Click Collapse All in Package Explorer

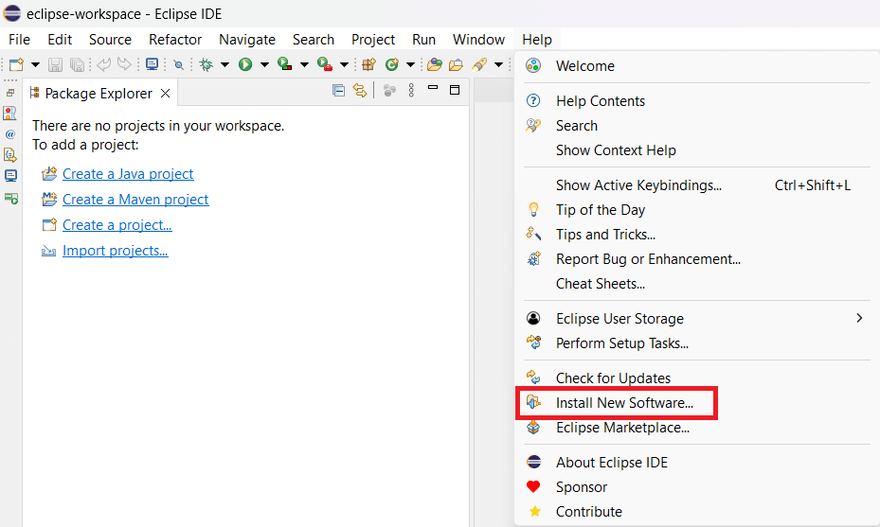coord(338,90)
